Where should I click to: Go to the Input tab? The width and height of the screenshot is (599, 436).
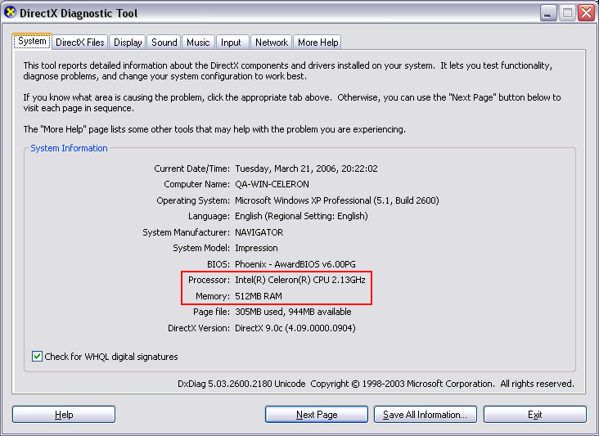pyautogui.click(x=231, y=43)
